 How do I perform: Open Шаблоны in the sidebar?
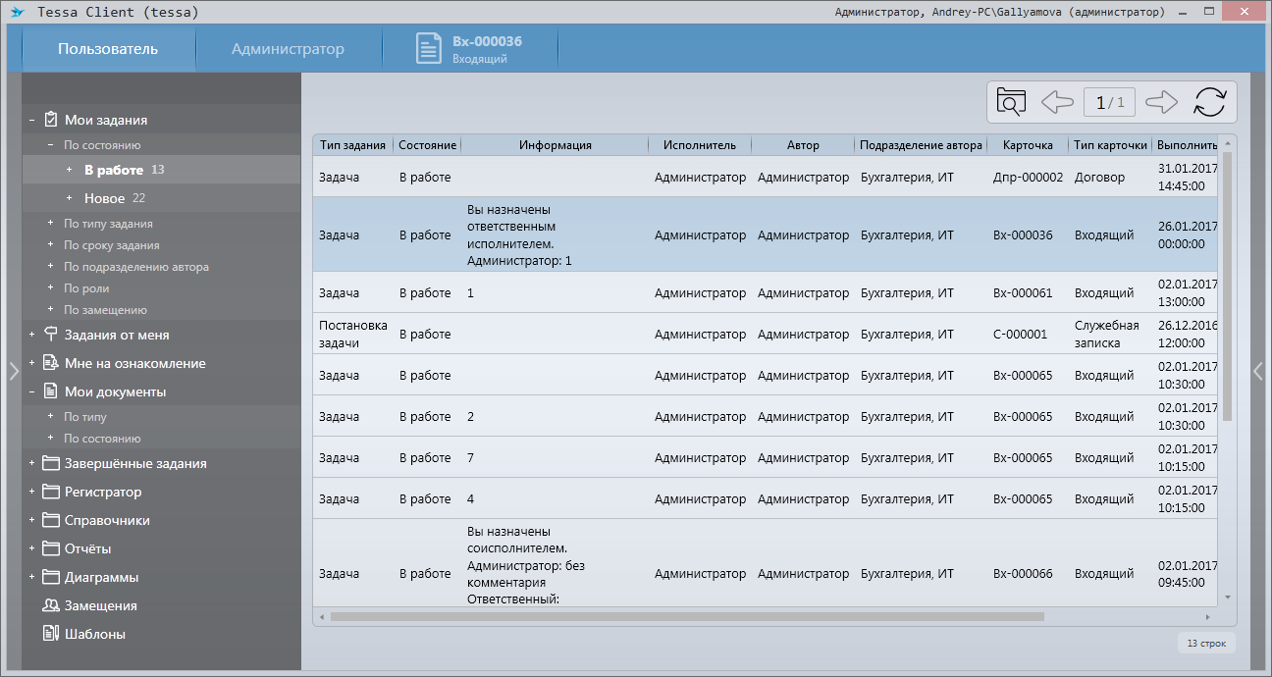point(95,634)
